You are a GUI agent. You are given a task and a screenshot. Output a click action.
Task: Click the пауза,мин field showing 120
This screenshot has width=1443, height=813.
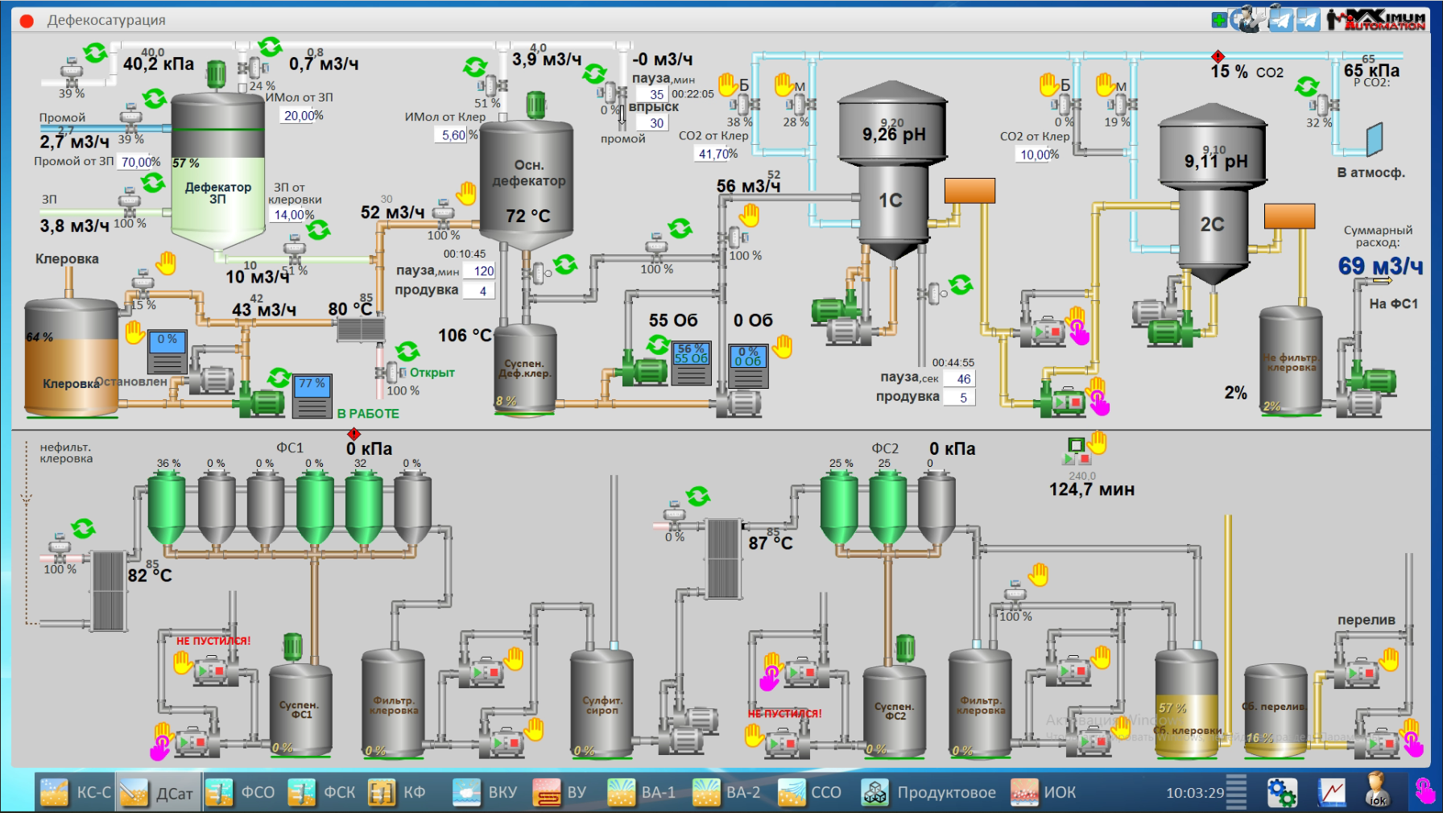tap(483, 271)
